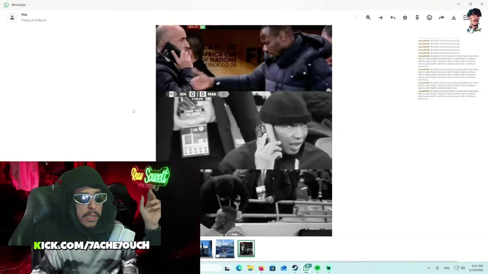Open the green app after Spotify
Viewport: 488px width, 274px height.
(x=328, y=268)
